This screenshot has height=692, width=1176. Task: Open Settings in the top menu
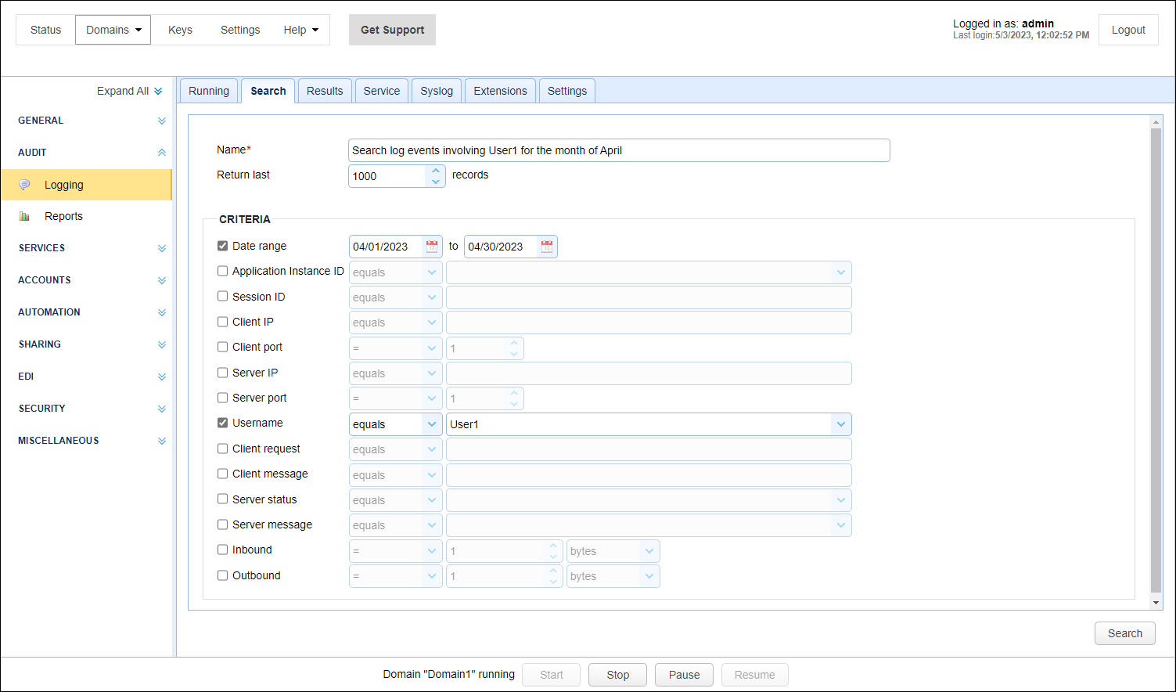(x=240, y=30)
